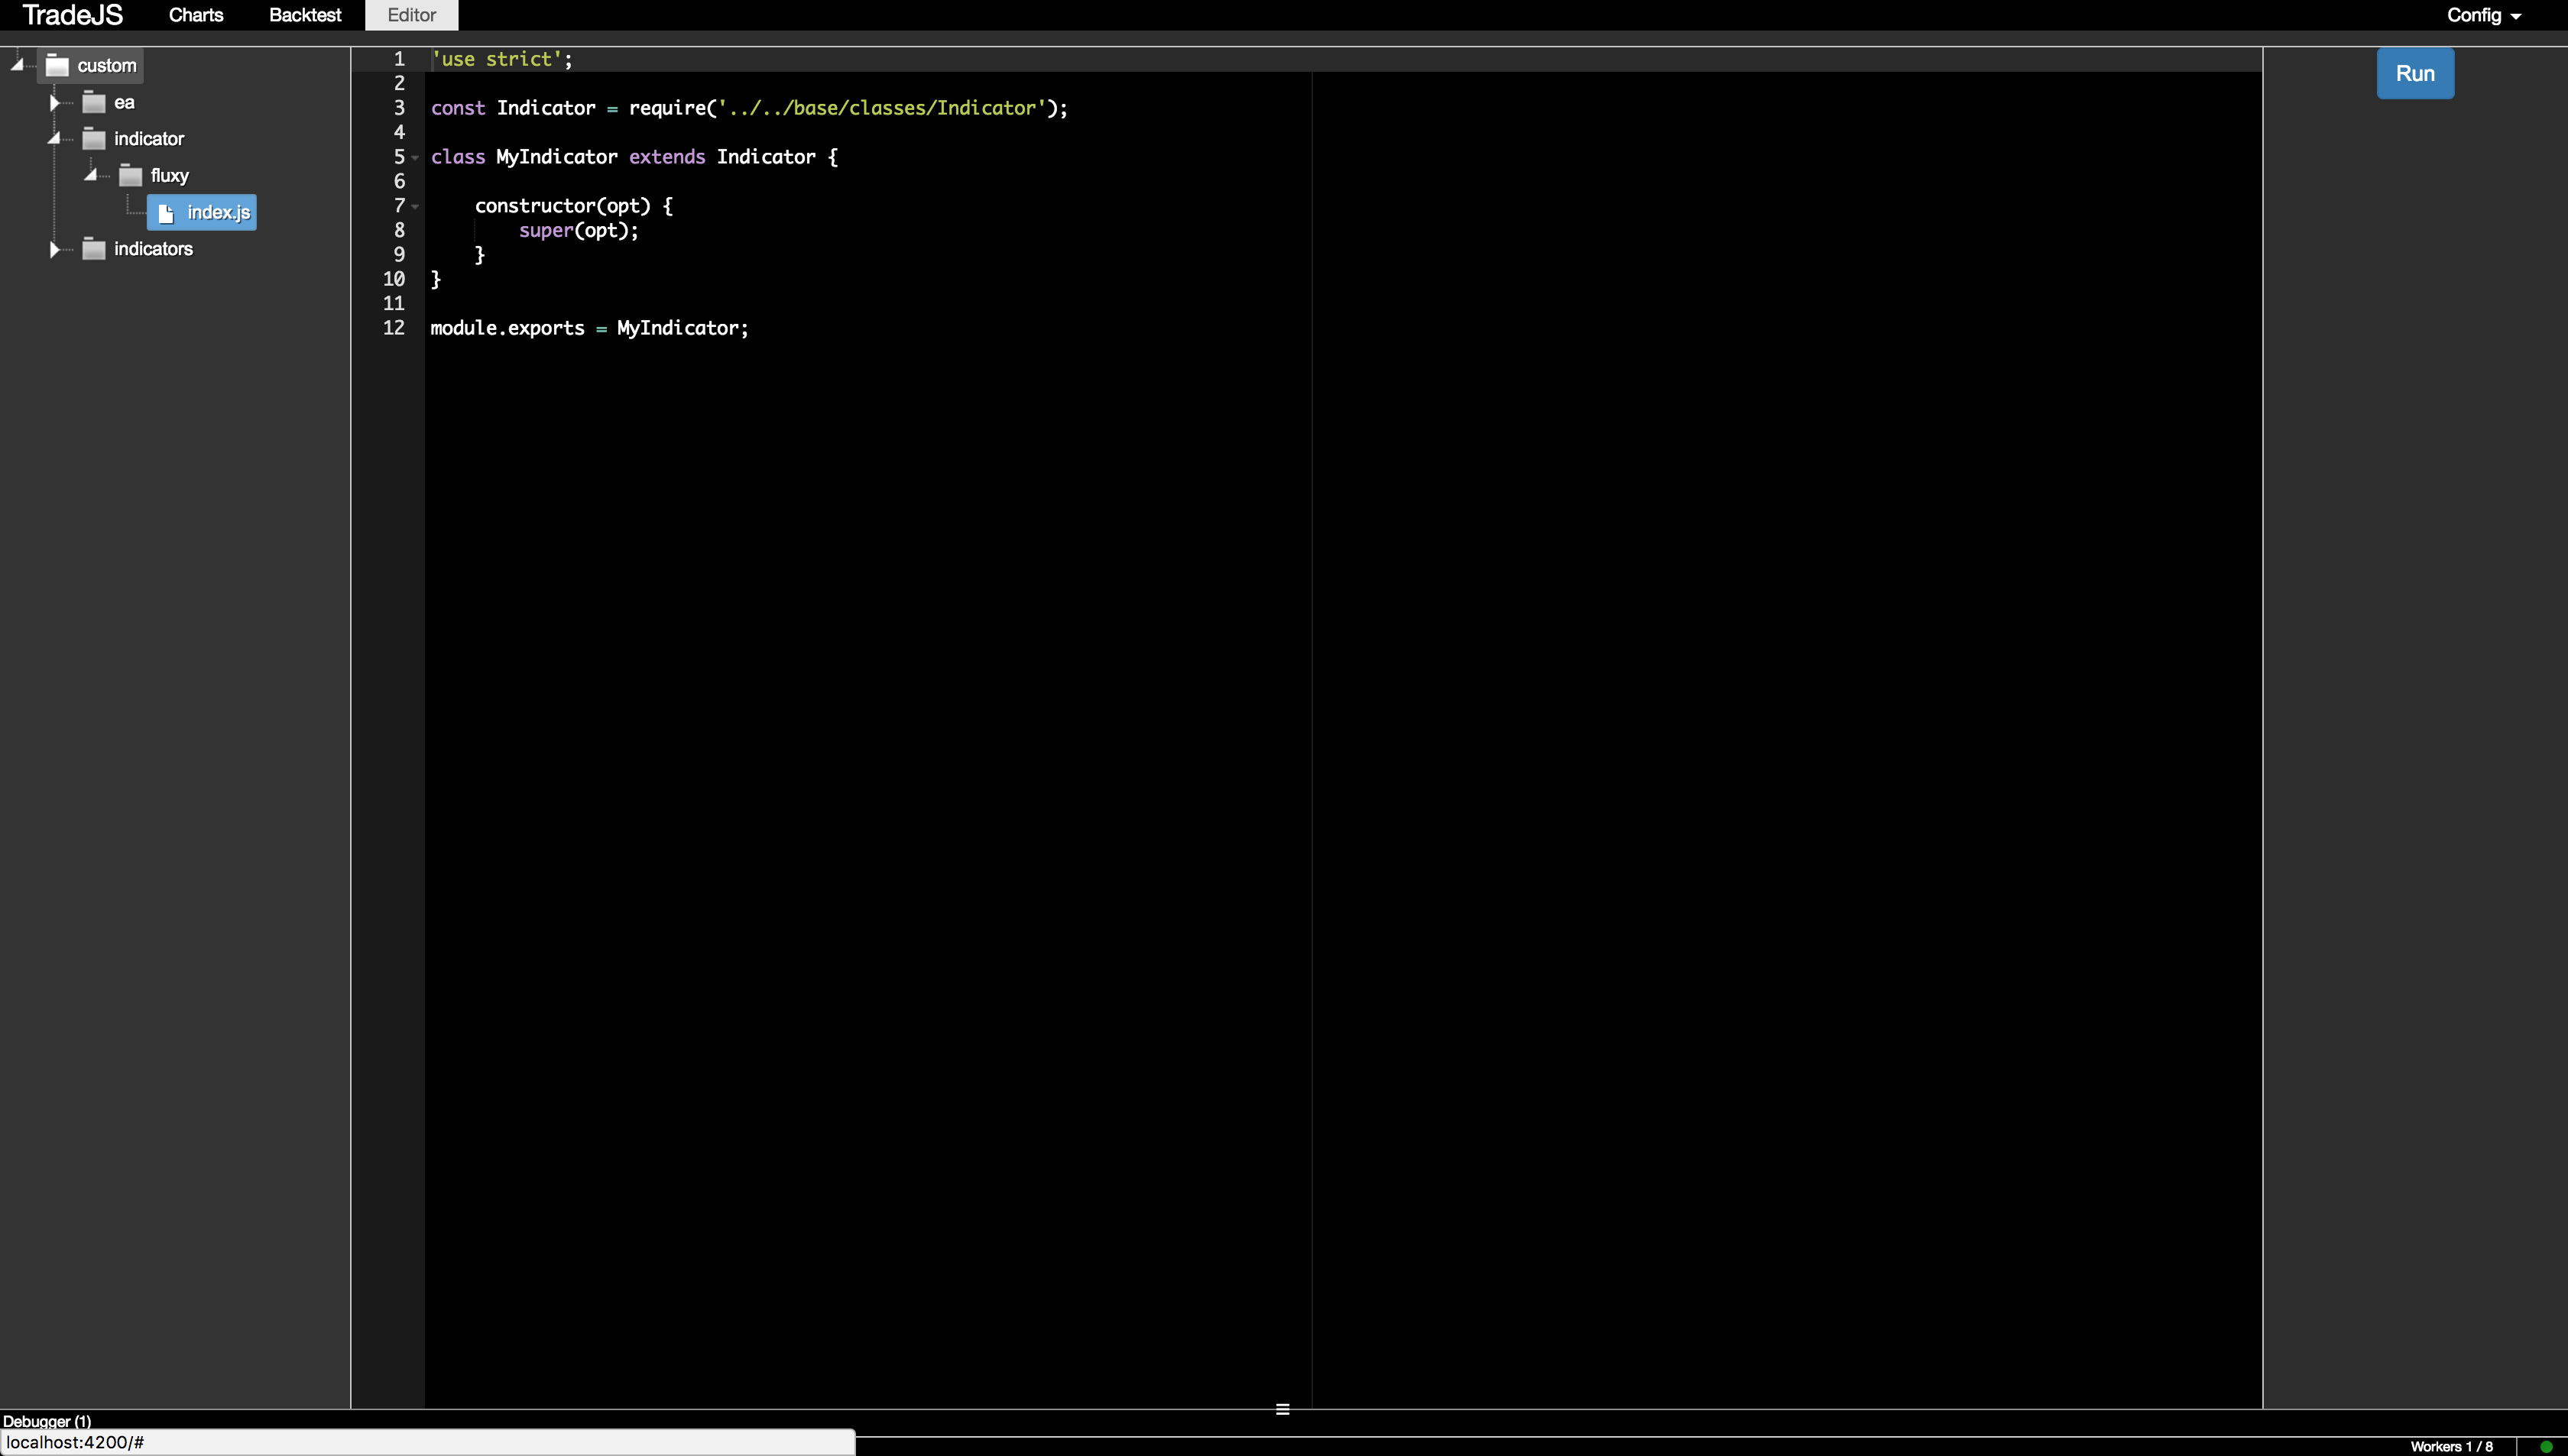The width and height of the screenshot is (2568, 1456).
Task: Click line number 12 in gutter
Action: (394, 328)
